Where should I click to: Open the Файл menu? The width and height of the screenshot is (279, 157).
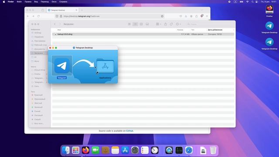[x=19, y=2]
